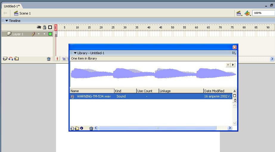Viewport: 275px width, 152px height.
Task: Go back with the left arrow button
Action: [x=5, y=13]
